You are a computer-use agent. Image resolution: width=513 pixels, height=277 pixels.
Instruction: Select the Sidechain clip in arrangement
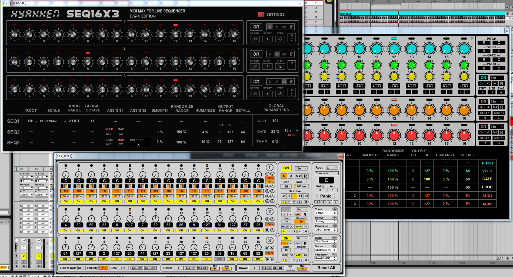[422, 14]
